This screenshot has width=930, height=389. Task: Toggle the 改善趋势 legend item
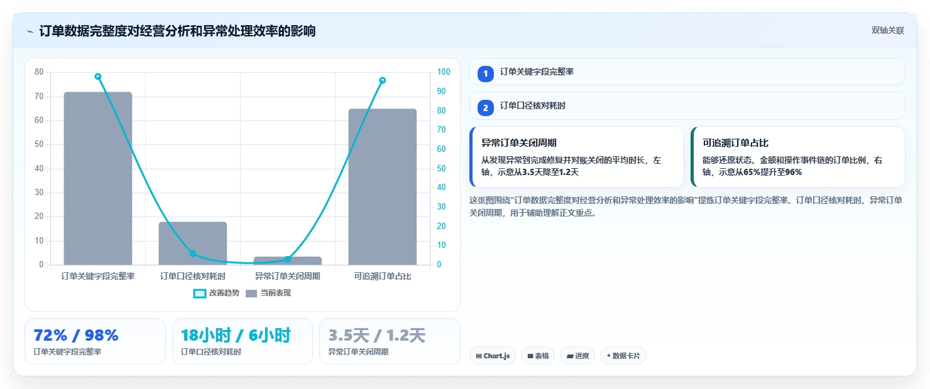pos(216,293)
